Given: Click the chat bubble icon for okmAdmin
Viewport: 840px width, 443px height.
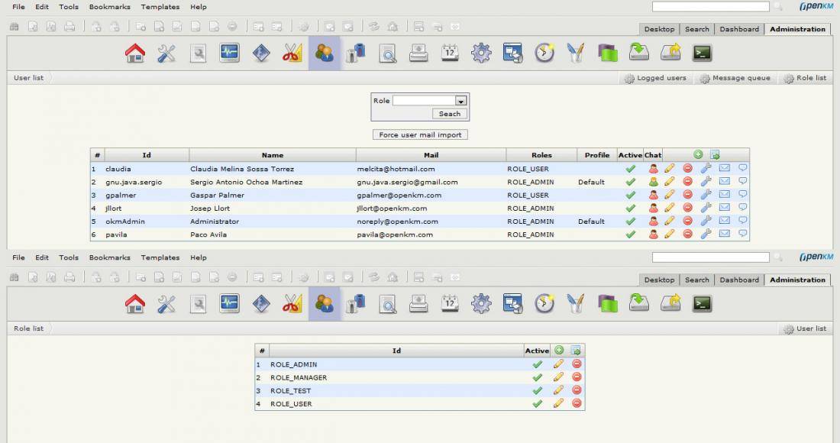Looking at the screenshot, I should (x=742, y=221).
